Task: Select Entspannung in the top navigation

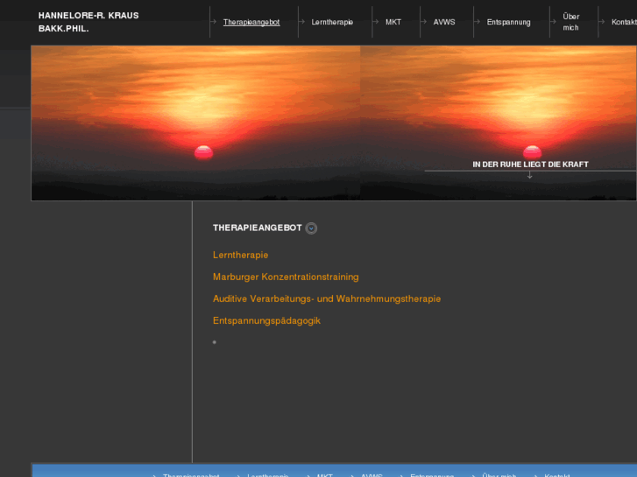Action: pyautogui.click(x=508, y=22)
